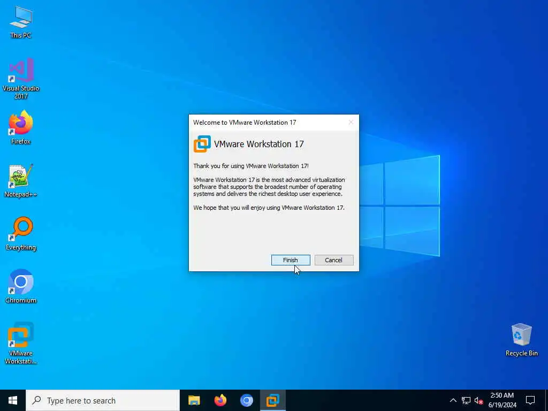Select the VMware Workstation desktop shortcut

pos(21,343)
